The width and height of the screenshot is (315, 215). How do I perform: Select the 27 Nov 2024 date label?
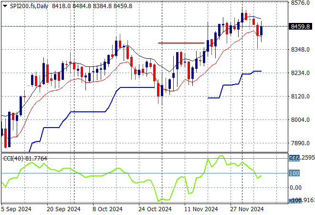(x=247, y=209)
